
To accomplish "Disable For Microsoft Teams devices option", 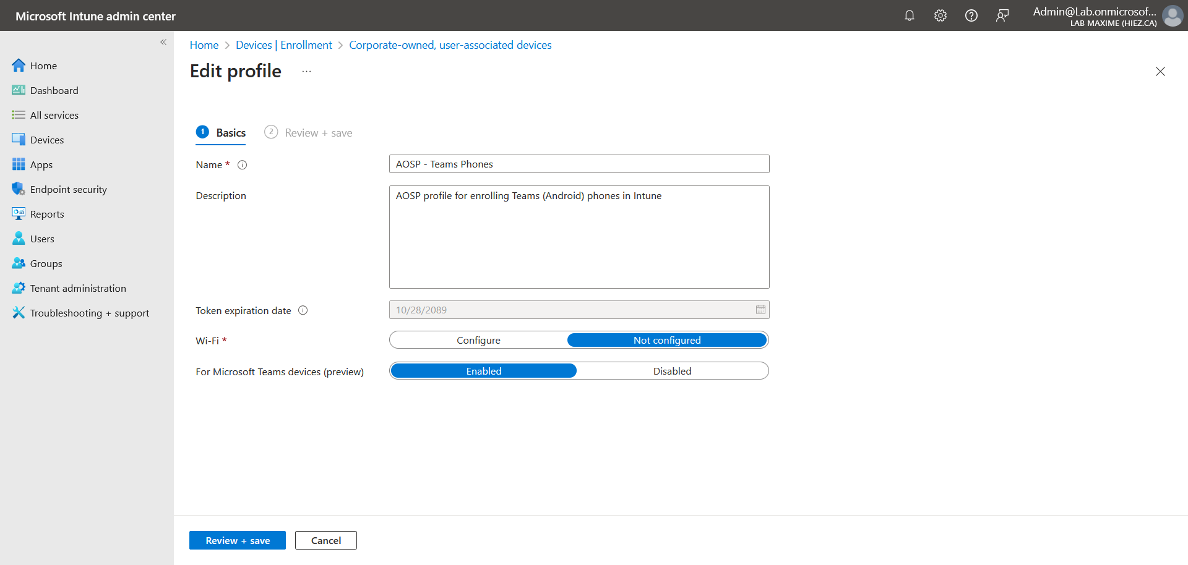I will coord(672,371).
